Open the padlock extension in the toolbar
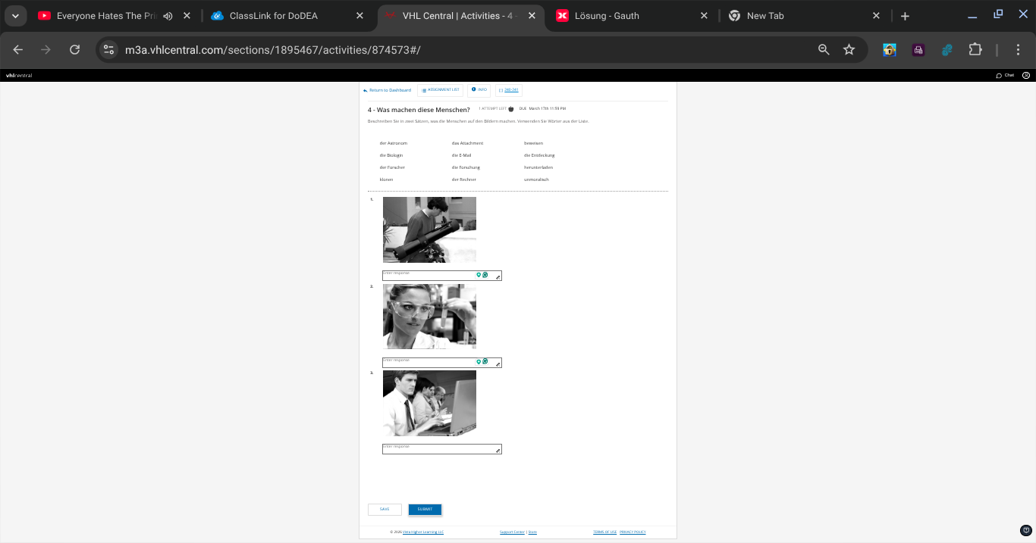This screenshot has height=543, width=1036. [x=890, y=49]
